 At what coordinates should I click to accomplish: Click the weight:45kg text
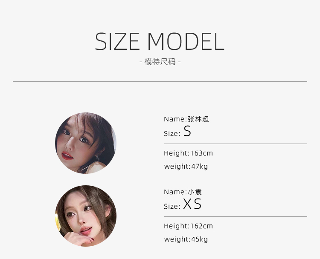[x=186, y=239]
